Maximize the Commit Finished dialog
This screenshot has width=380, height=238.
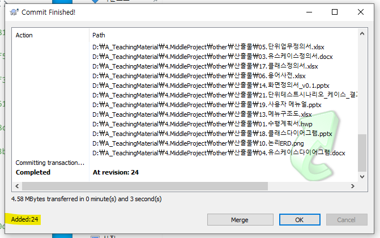click(335, 12)
